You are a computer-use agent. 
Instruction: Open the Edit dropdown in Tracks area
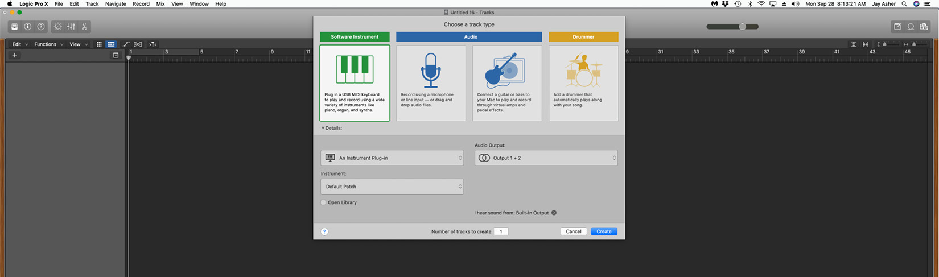(x=20, y=44)
